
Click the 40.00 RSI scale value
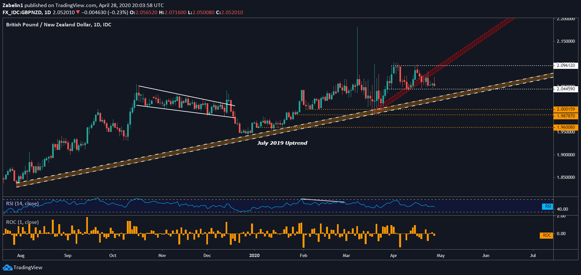(562, 209)
